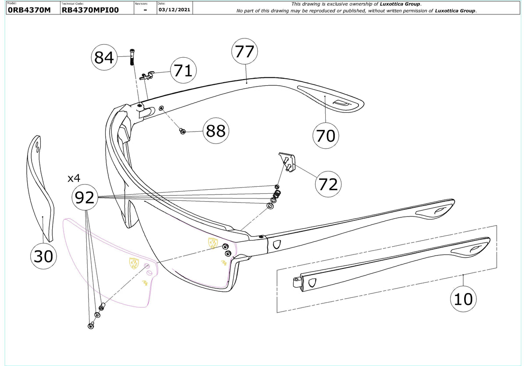Select callout number 72
The height and width of the screenshot is (366, 526).
pos(328,184)
